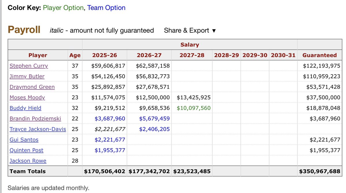Screen dimensions: 346x193
Task: Click the 'Salaries are updated monthly.' note
Action: pyautogui.click(x=48, y=188)
